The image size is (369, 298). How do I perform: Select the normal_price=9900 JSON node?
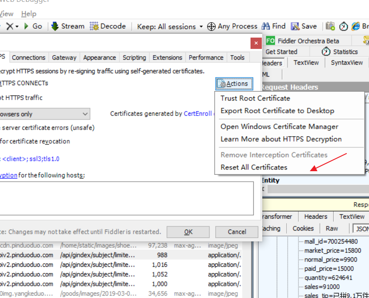tap(331, 260)
